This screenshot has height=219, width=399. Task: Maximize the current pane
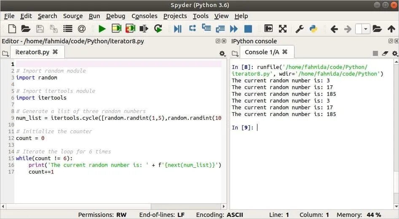268,29
